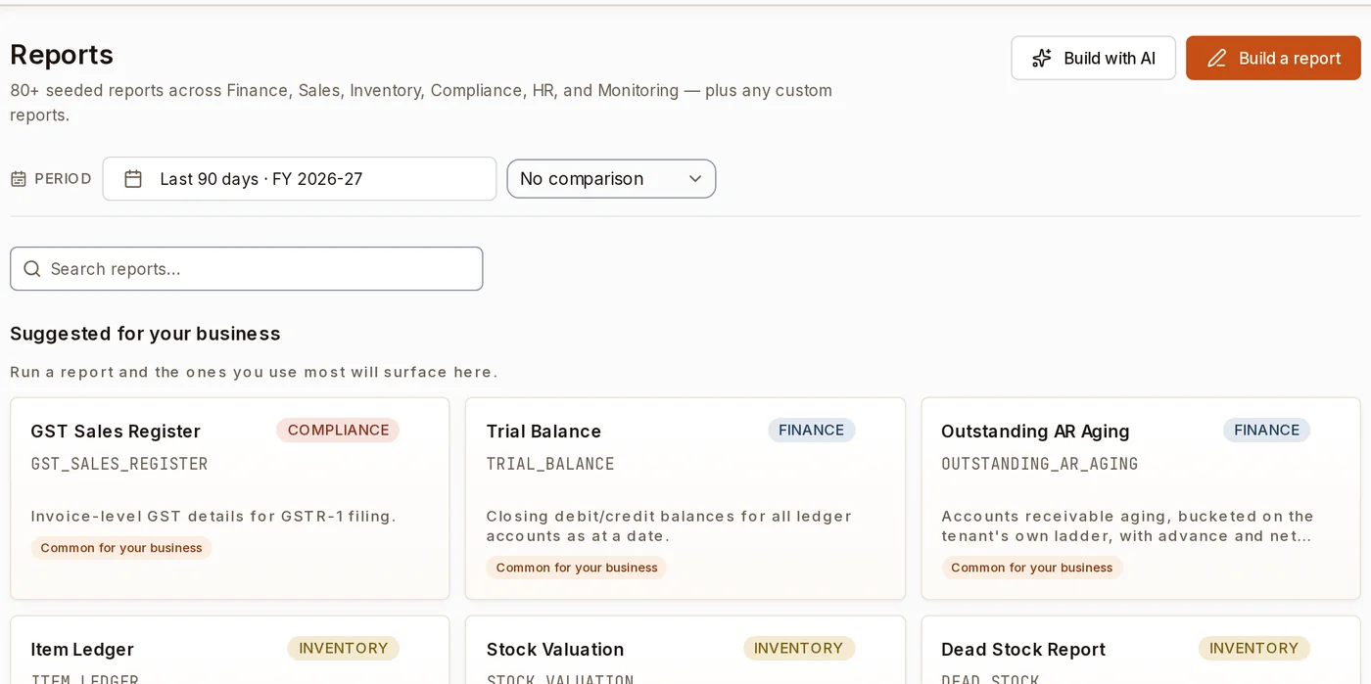Click the TRIAL_BALANCE code text

[550, 464]
